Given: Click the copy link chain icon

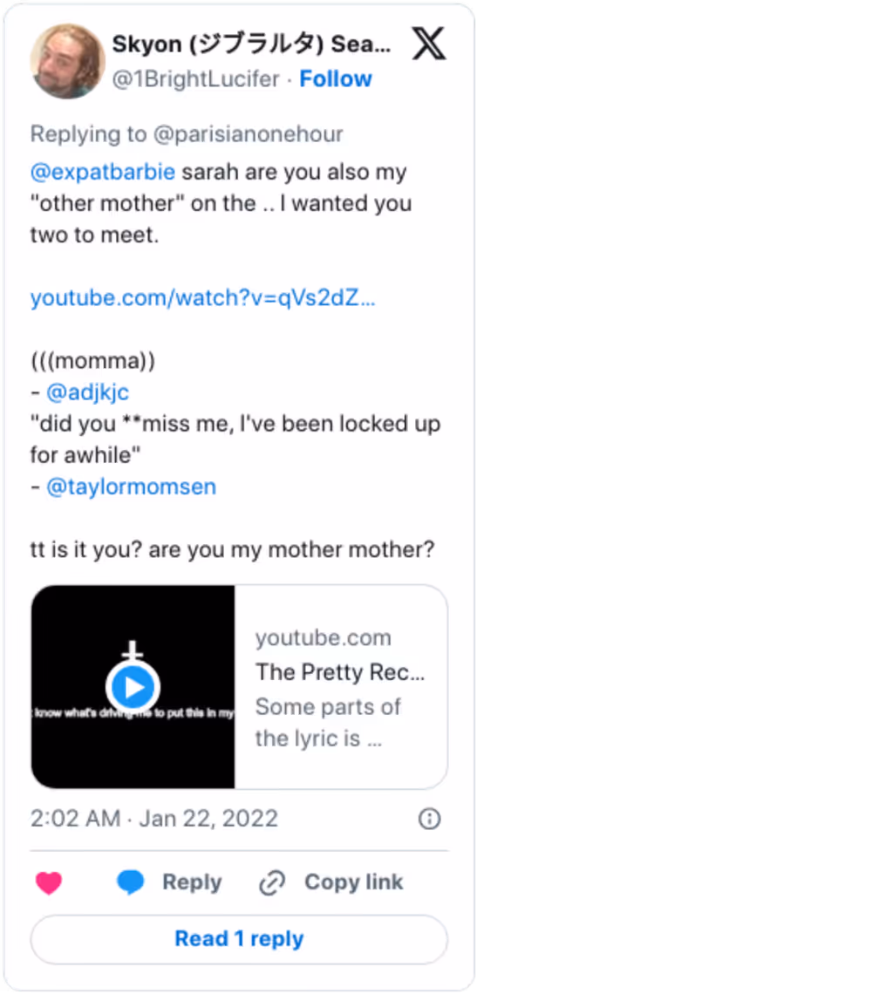Looking at the screenshot, I should tap(272, 883).
